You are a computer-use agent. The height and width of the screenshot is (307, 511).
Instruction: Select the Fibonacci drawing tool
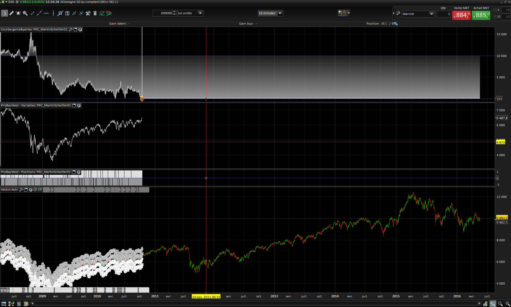click(x=60, y=13)
